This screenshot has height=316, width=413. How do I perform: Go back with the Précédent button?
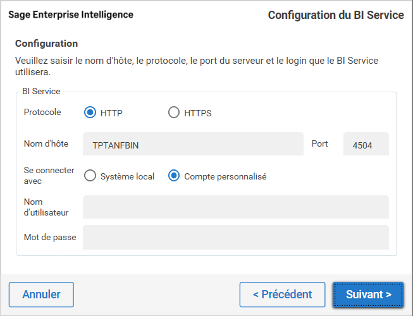(x=282, y=295)
